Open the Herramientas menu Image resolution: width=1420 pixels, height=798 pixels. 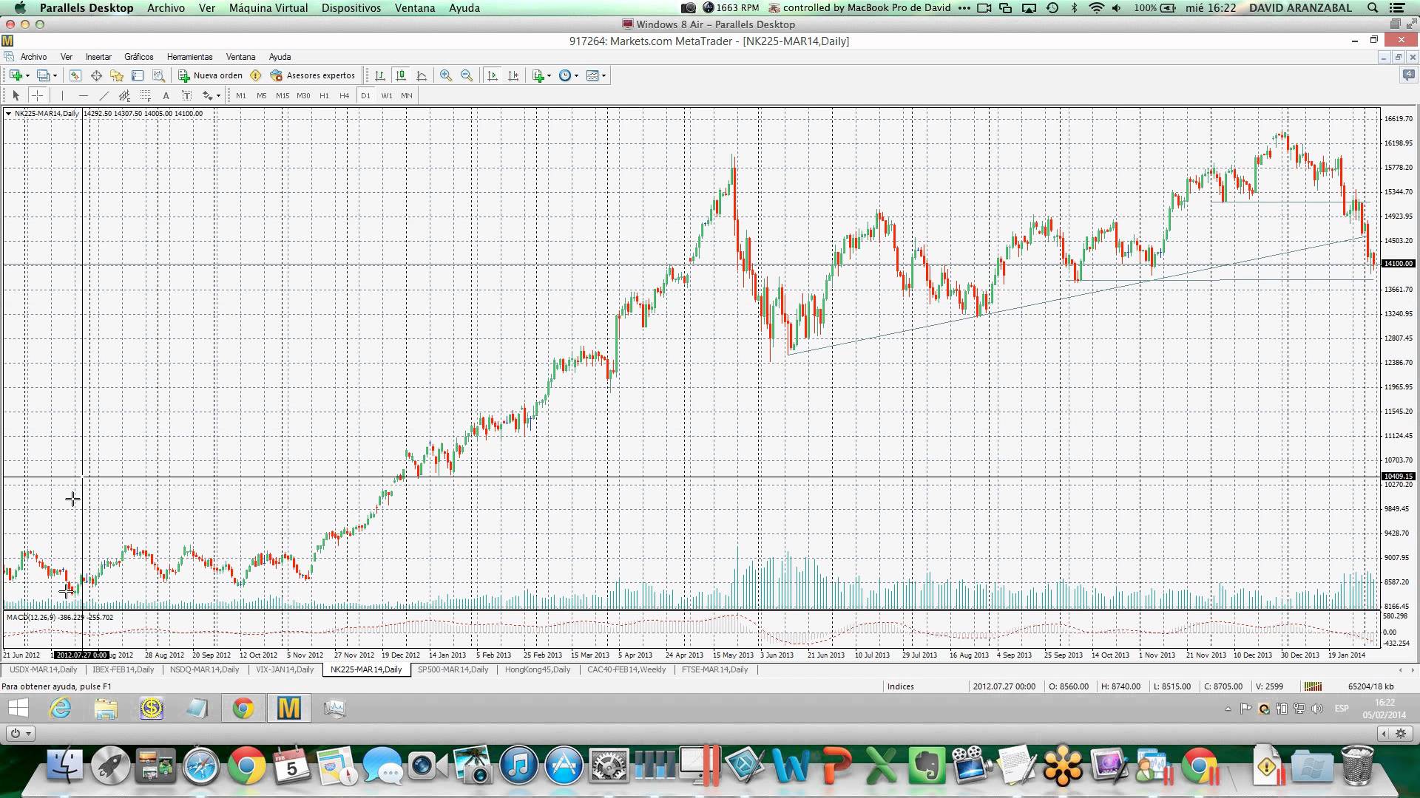click(189, 57)
